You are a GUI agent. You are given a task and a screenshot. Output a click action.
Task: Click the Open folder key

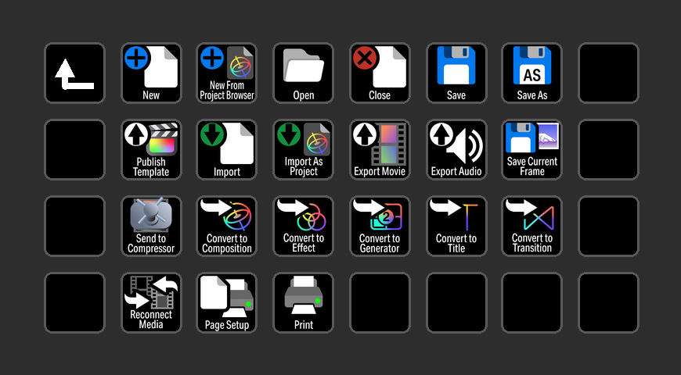click(303, 73)
